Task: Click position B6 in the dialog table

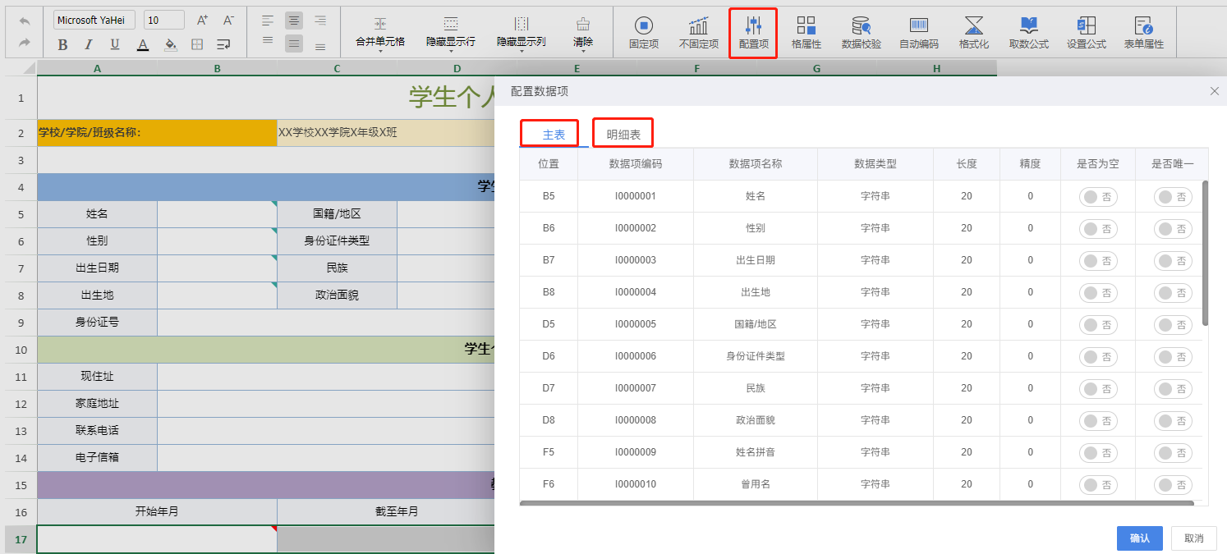Action: [549, 229]
